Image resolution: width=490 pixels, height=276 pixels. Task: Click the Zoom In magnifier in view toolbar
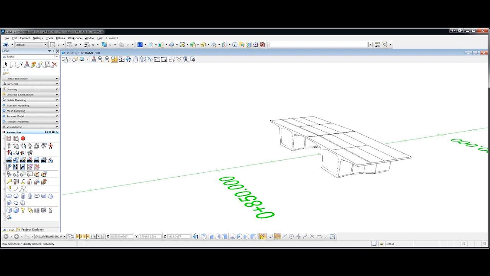click(x=100, y=59)
